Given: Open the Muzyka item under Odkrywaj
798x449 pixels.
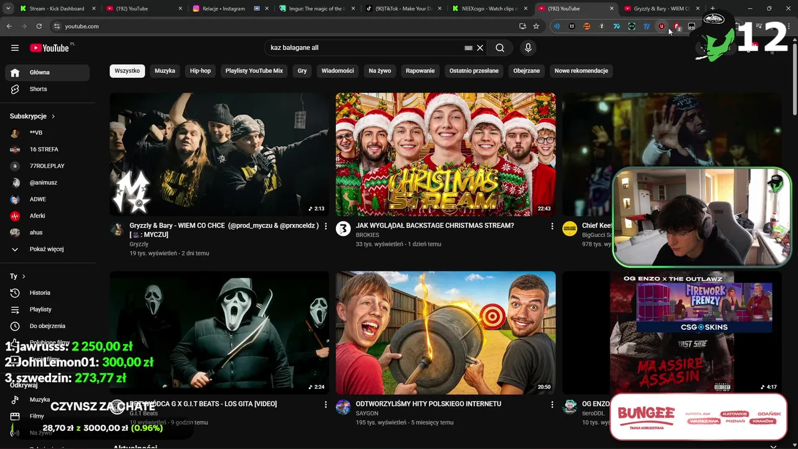Looking at the screenshot, I should (47, 400).
